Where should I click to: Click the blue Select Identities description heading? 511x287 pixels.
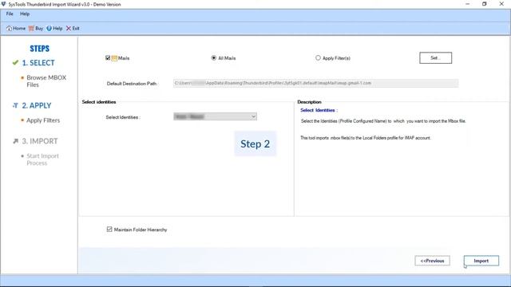[x=319, y=110]
